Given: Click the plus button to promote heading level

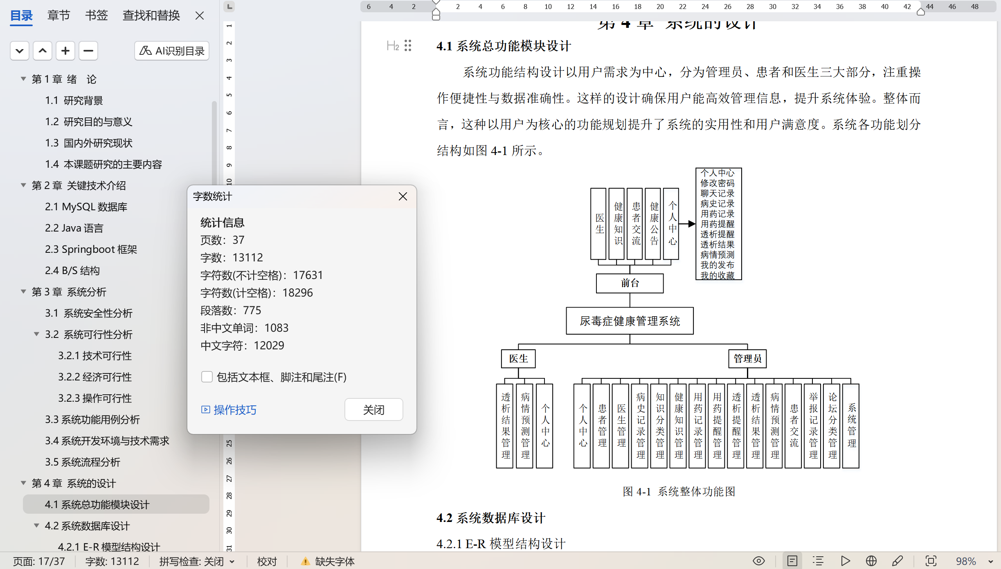Looking at the screenshot, I should (65, 51).
